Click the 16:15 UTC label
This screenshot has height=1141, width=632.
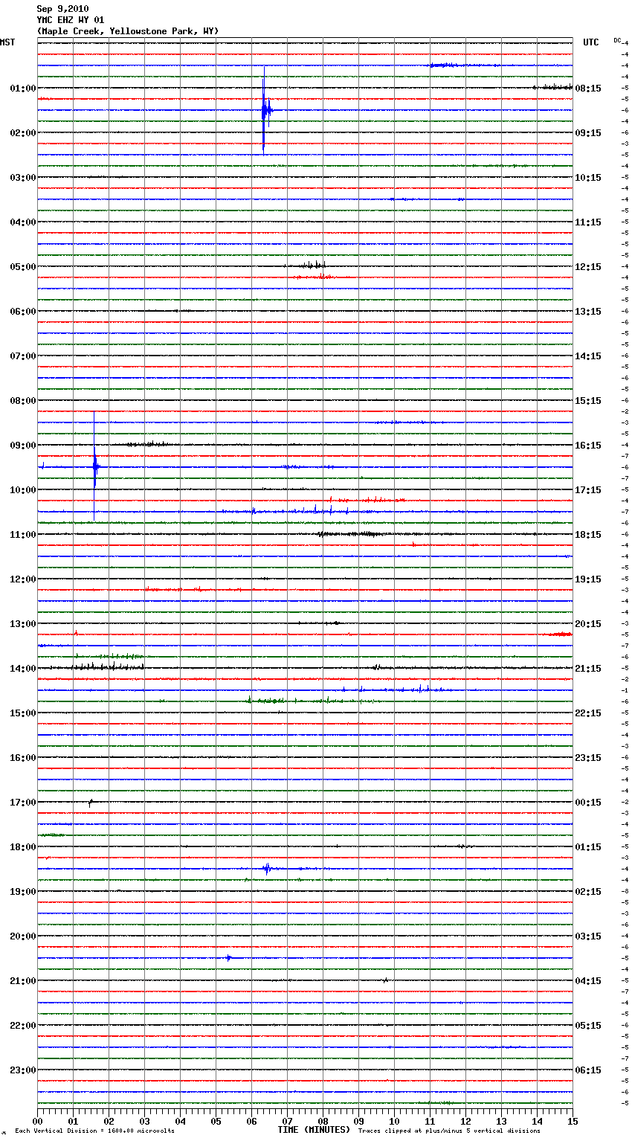(x=588, y=446)
